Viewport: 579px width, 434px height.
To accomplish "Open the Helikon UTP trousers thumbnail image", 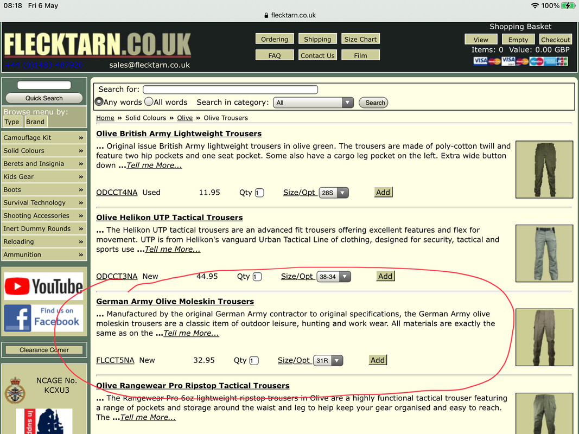I will coord(544,253).
